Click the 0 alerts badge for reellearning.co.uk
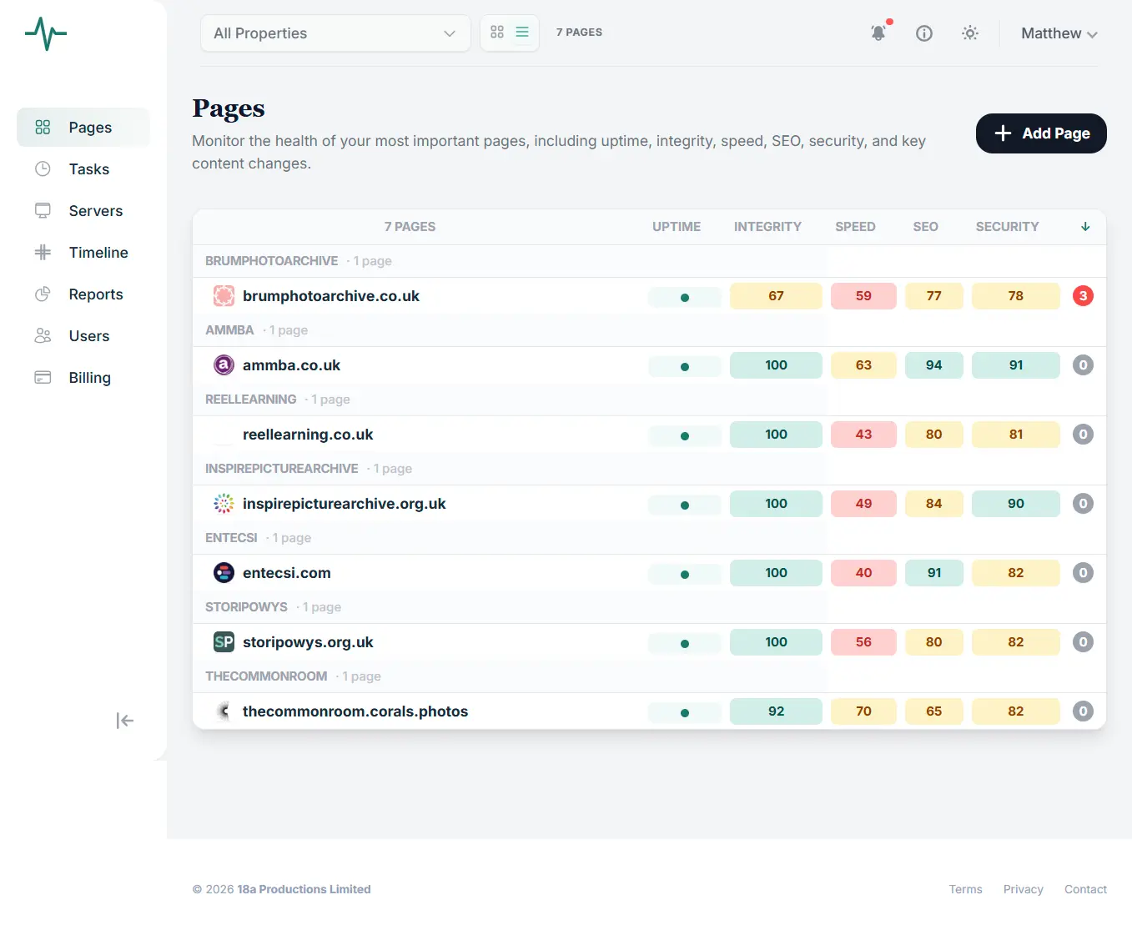This screenshot has width=1132, height=940. [x=1083, y=434]
